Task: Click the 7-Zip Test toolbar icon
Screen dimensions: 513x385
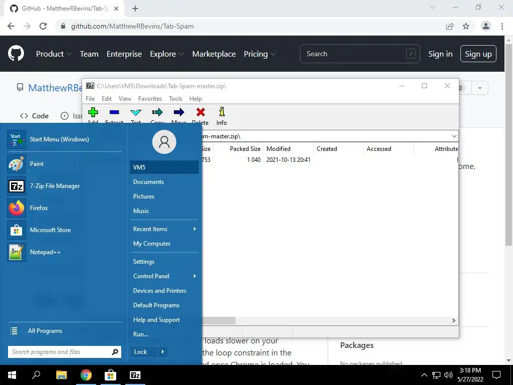Action: [136, 112]
